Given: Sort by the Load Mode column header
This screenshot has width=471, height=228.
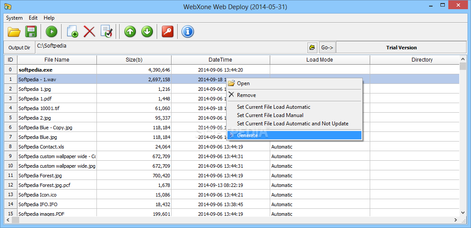Looking at the screenshot, I should coord(320,60).
